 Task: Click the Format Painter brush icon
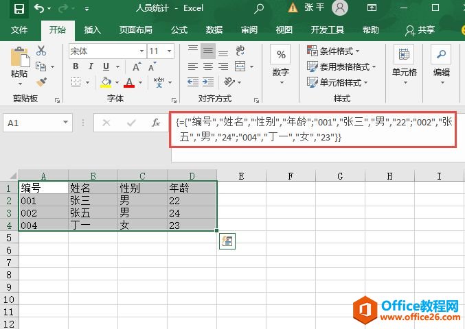click(41, 82)
